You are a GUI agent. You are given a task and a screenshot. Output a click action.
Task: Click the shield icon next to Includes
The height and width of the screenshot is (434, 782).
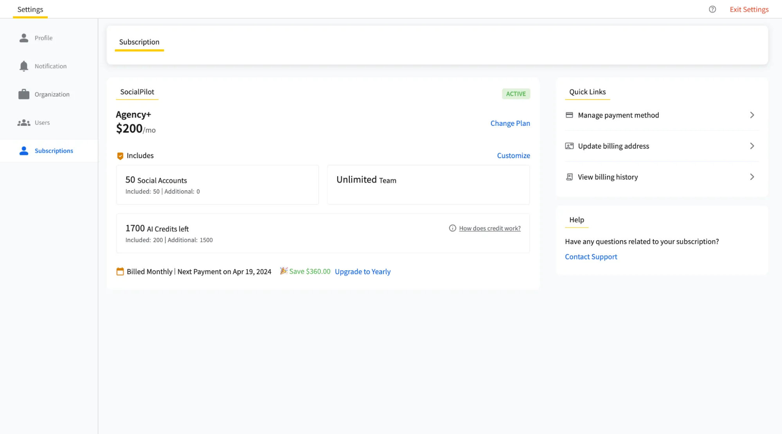pos(120,155)
